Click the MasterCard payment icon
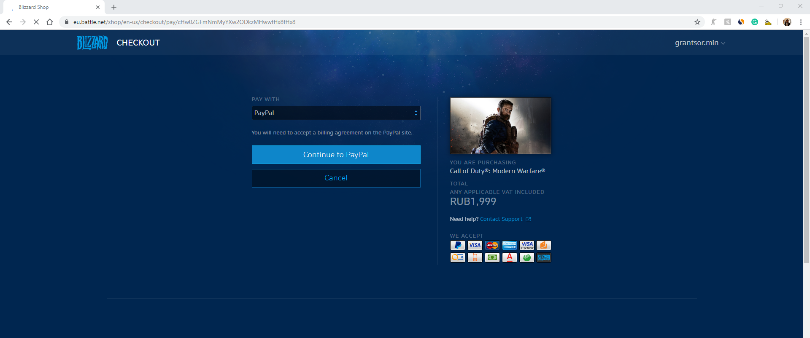This screenshot has height=338, width=810. tap(492, 245)
